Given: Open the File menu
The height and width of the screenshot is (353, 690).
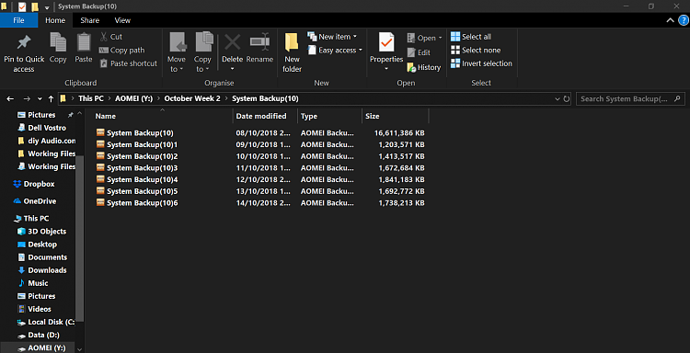Looking at the screenshot, I should [18, 20].
